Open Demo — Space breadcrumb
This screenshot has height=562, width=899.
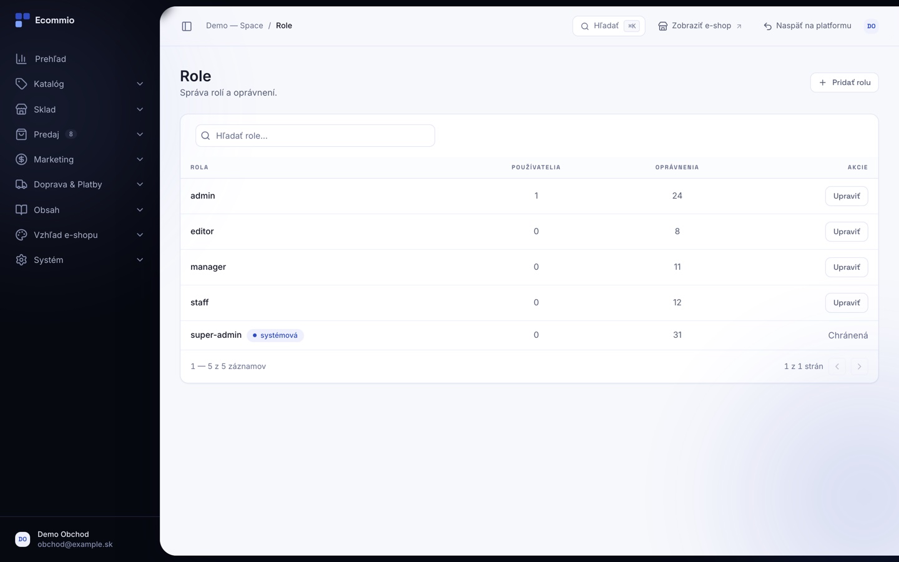(235, 26)
